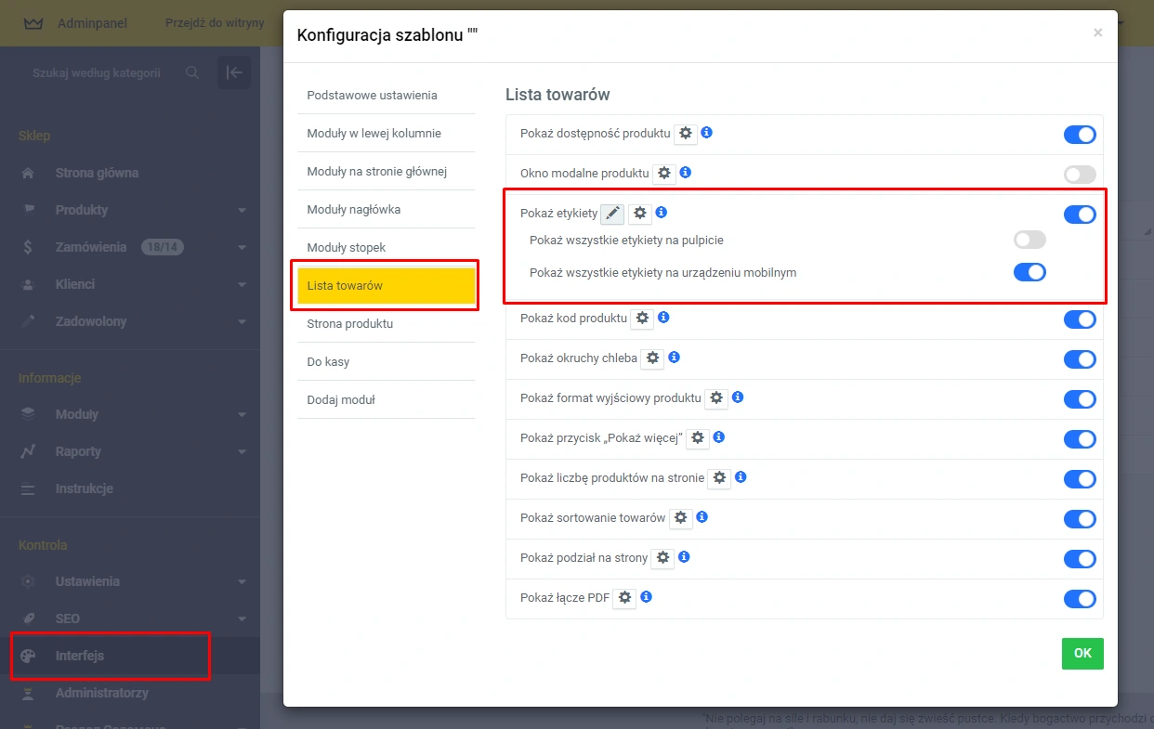This screenshot has width=1154, height=729.
Task: Open gear settings for Pokaż dostępność produktu
Action: 686,134
